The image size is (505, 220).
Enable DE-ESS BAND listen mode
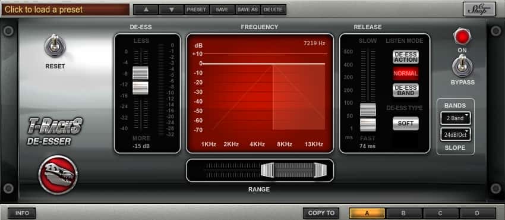pos(406,90)
